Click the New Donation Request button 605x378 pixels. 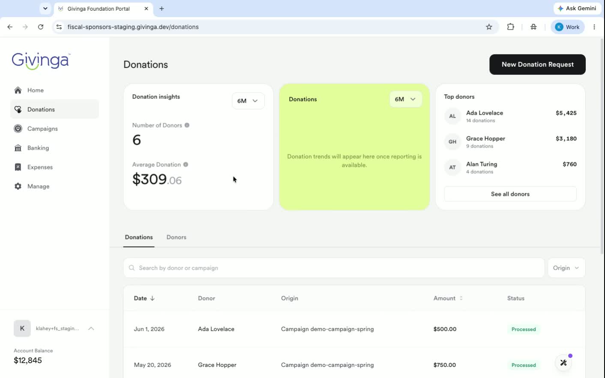click(x=537, y=65)
